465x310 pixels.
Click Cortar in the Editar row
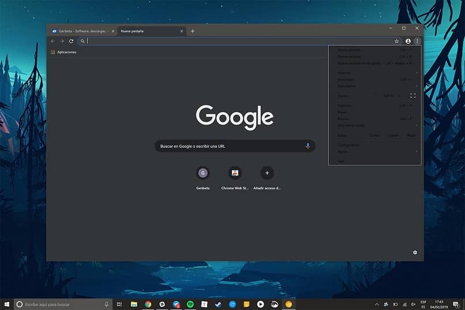tap(374, 135)
